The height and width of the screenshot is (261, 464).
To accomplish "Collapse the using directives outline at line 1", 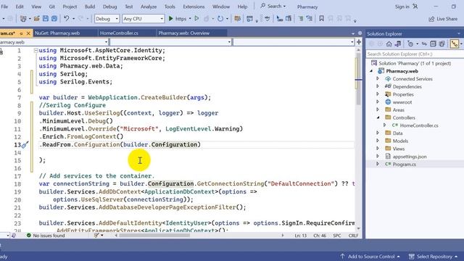I will click(36, 51).
